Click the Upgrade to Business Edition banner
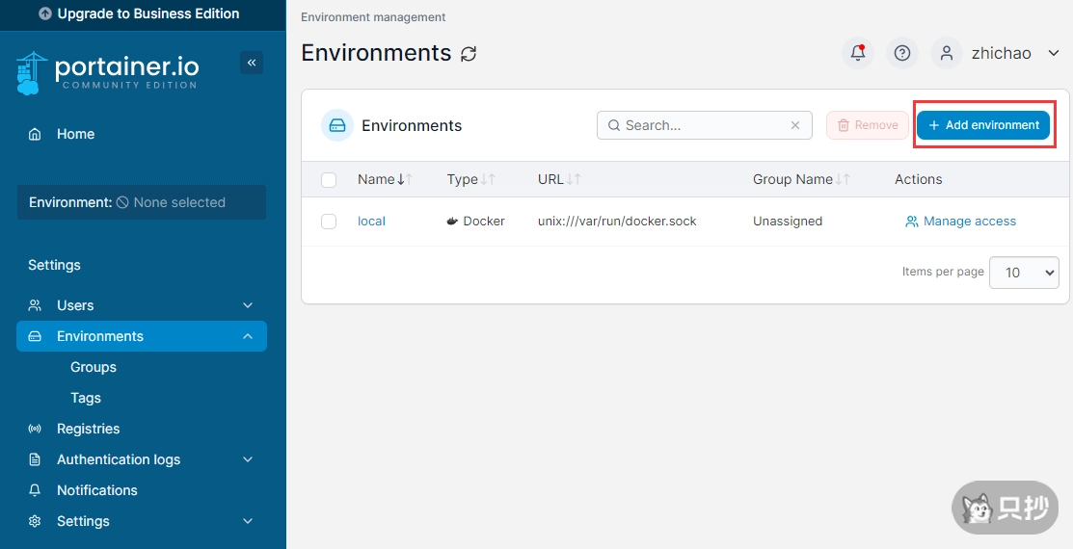This screenshot has height=549, width=1073. (143, 14)
